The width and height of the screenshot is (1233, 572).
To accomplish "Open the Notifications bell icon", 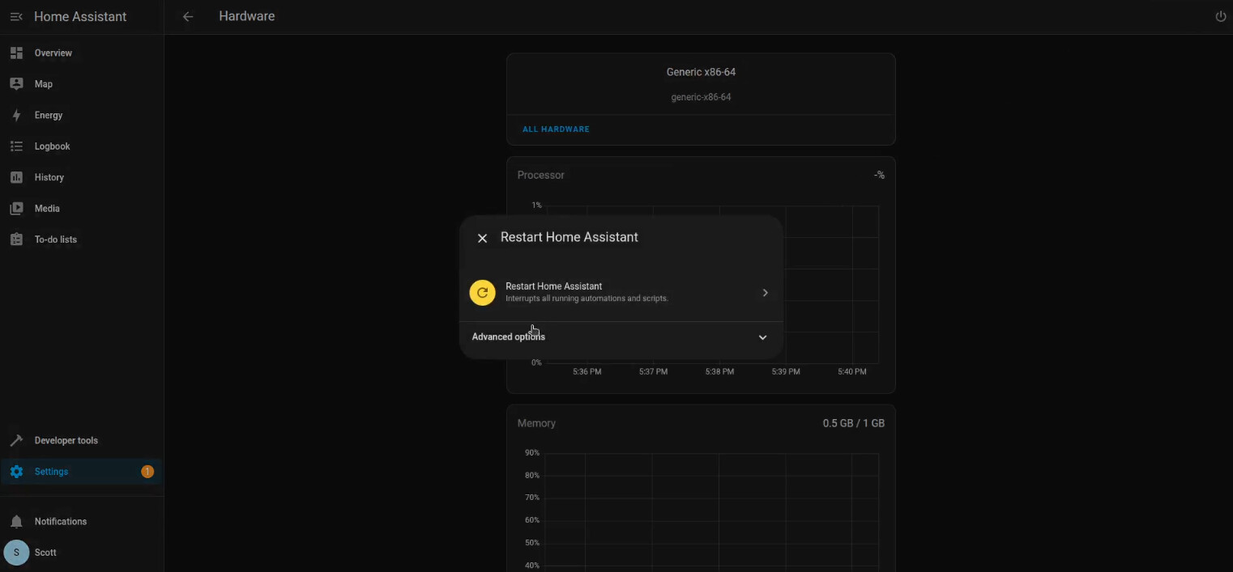I will click(x=16, y=522).
